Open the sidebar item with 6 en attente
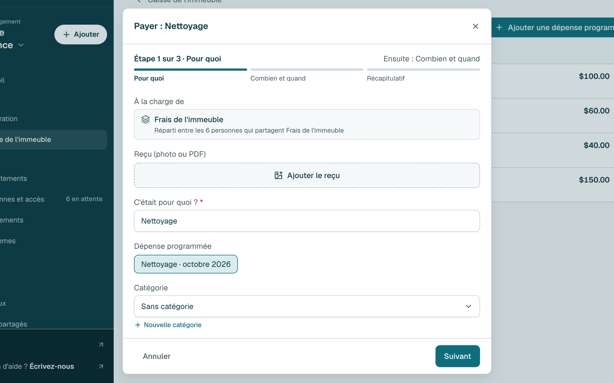Image resolution: width=614 pixels, height=383 pixels. pos(53,199)
